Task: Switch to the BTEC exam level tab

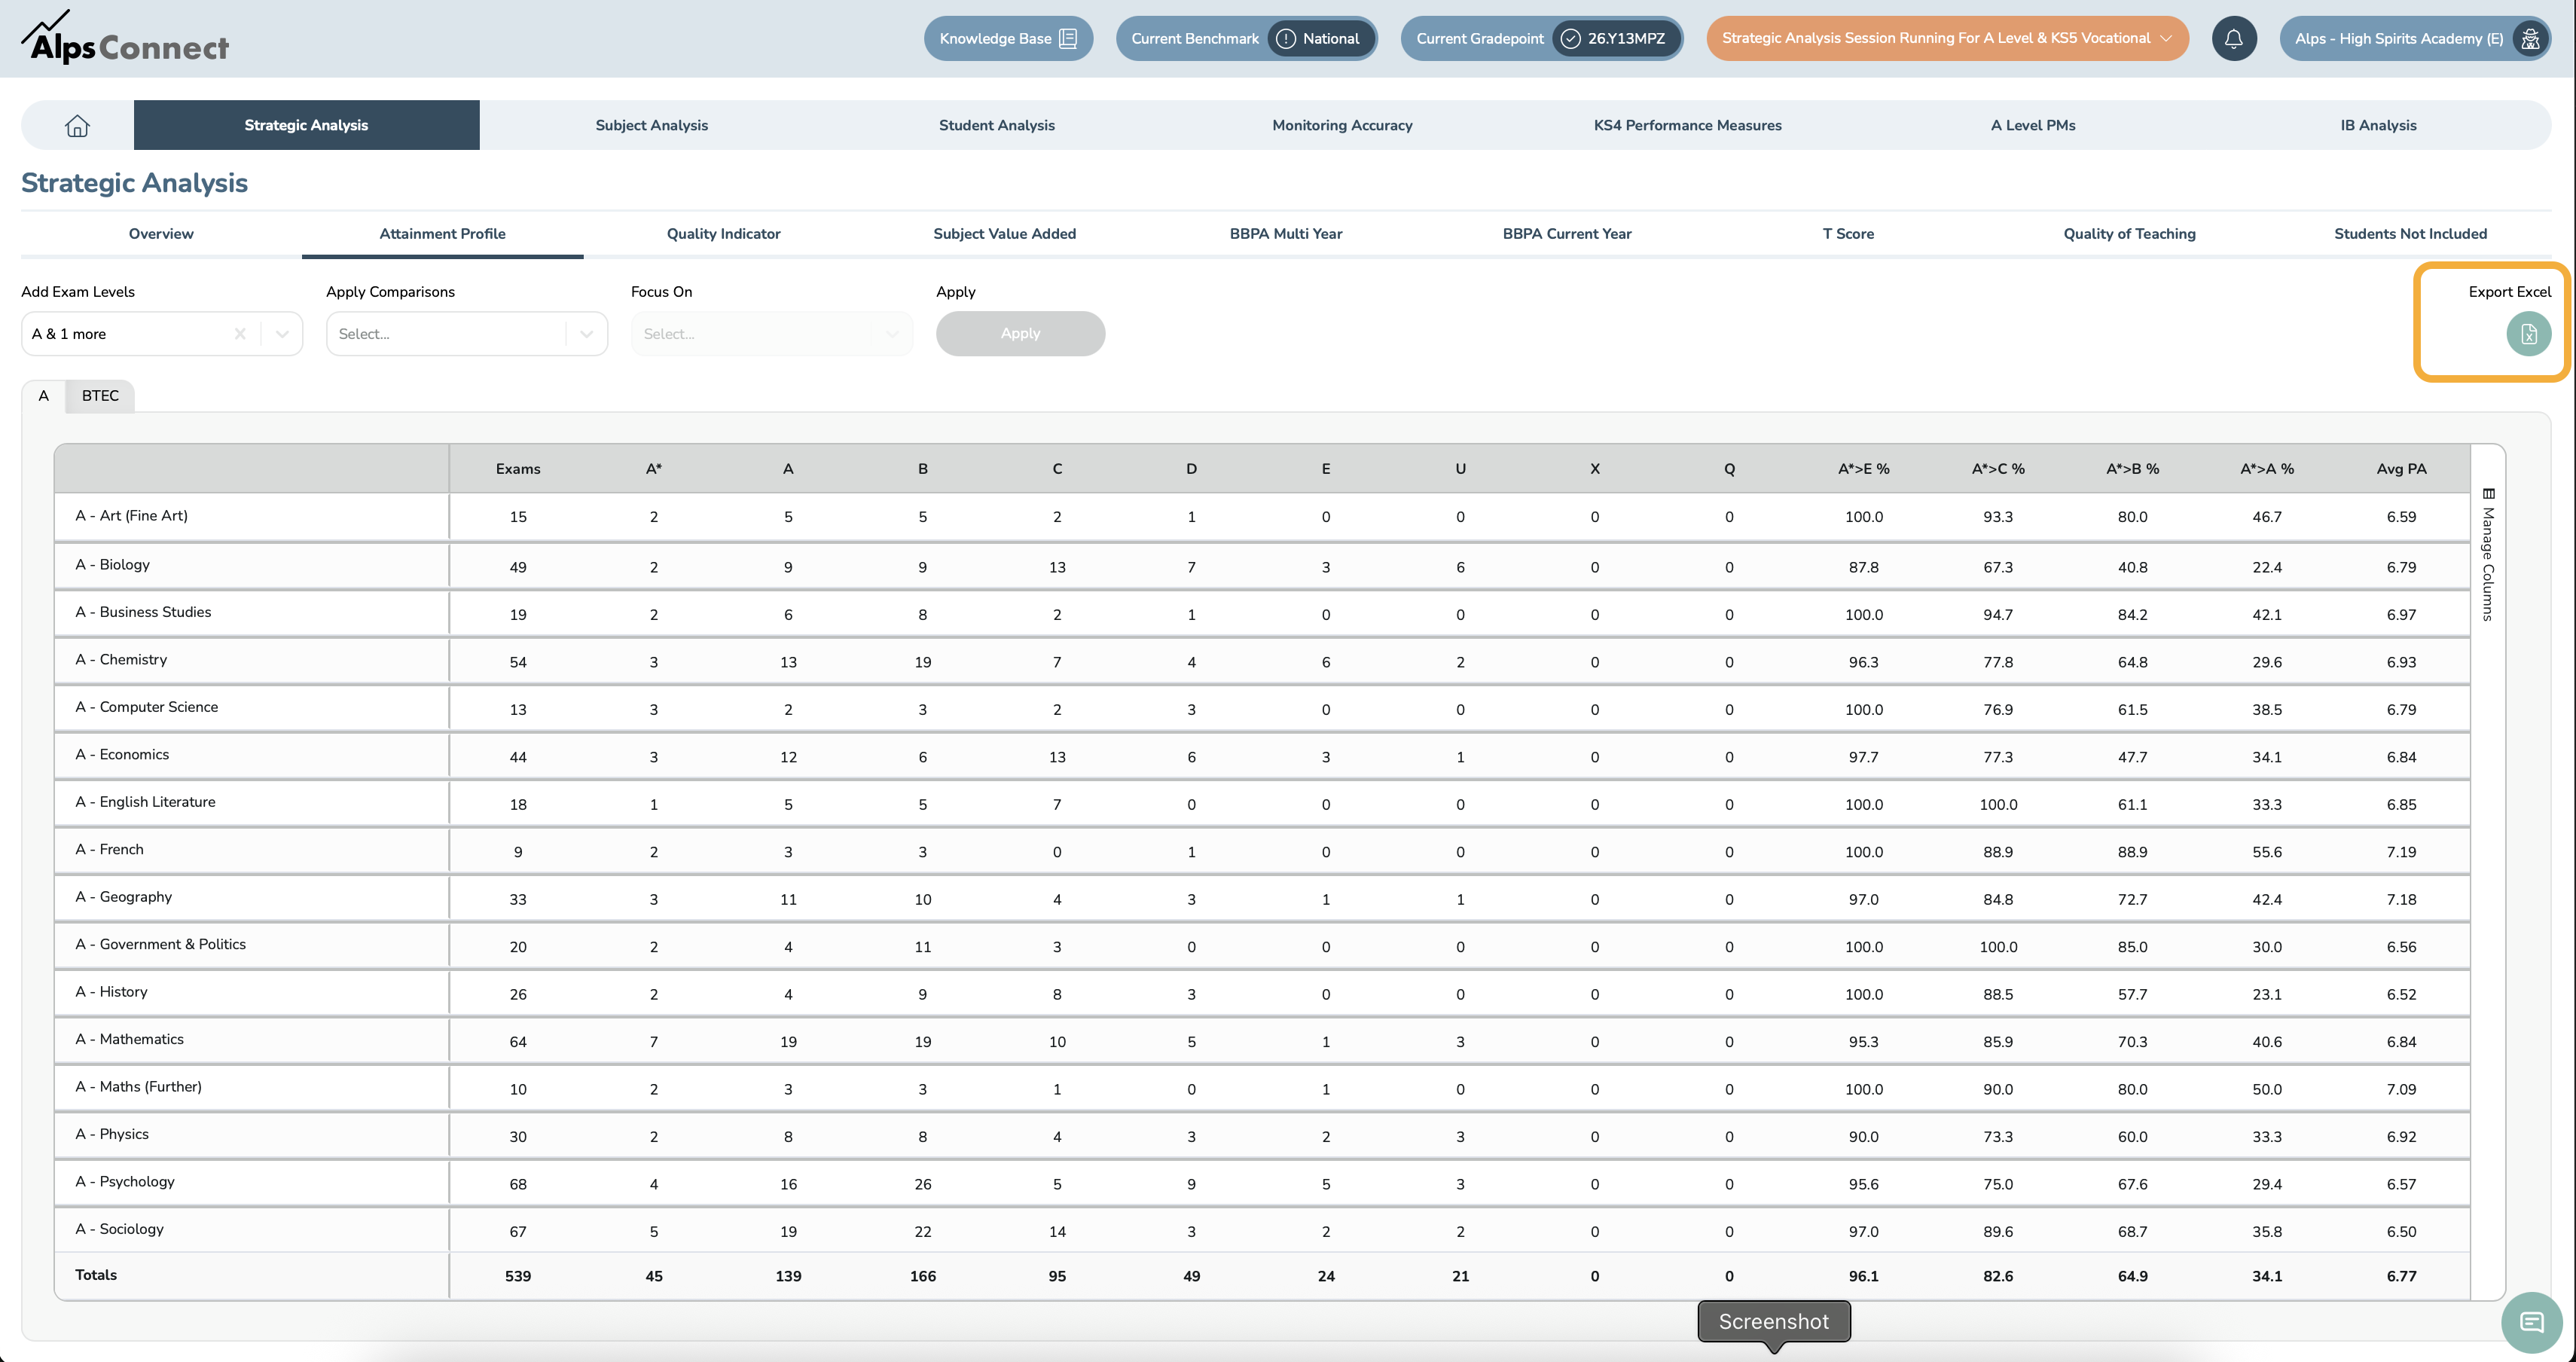Action: tap(100, 396)
